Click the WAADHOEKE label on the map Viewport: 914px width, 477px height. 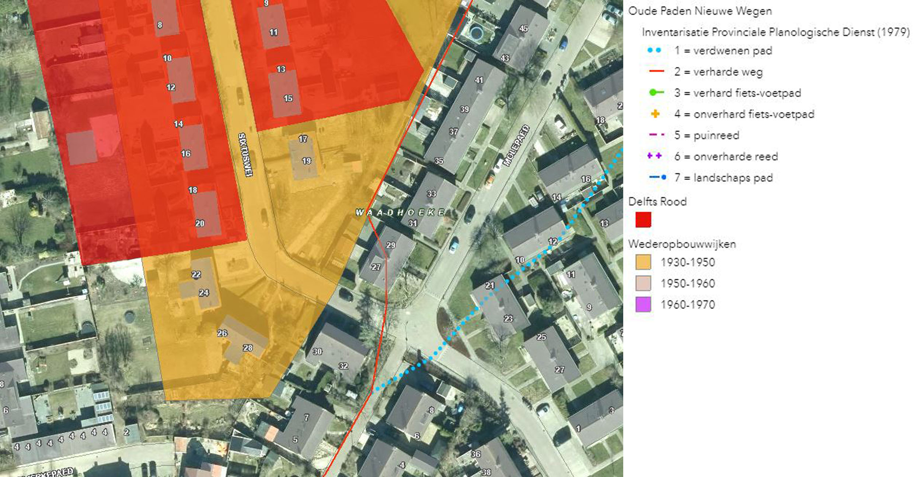[400, 213]
